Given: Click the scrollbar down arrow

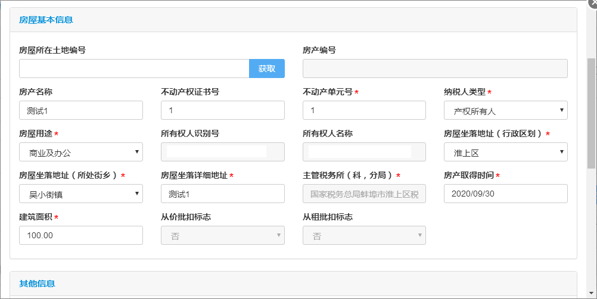Looking at the screenshot, I should [x=591, y=293].
